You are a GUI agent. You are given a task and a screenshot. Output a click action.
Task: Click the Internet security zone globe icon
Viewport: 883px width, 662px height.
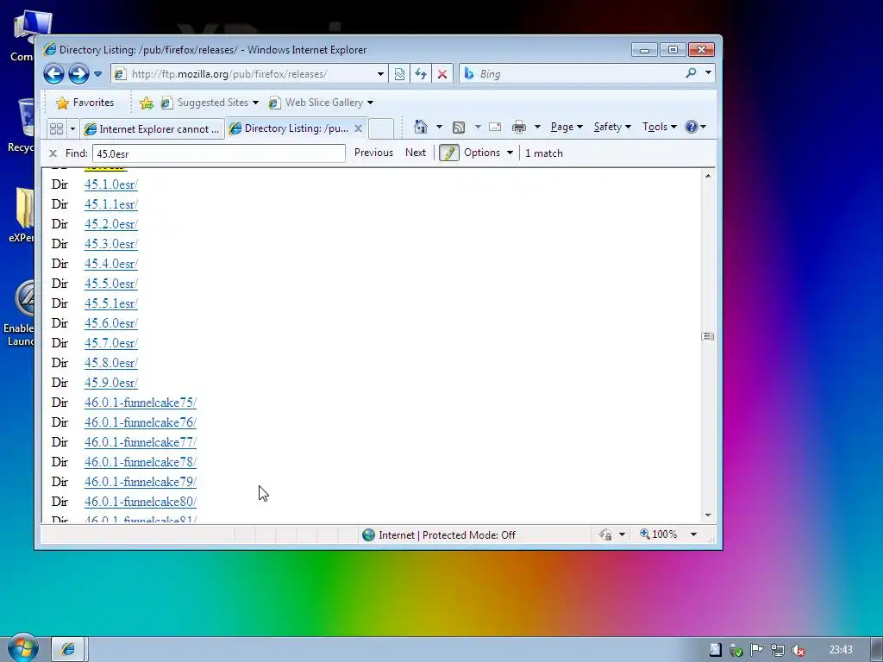[369, 534]
